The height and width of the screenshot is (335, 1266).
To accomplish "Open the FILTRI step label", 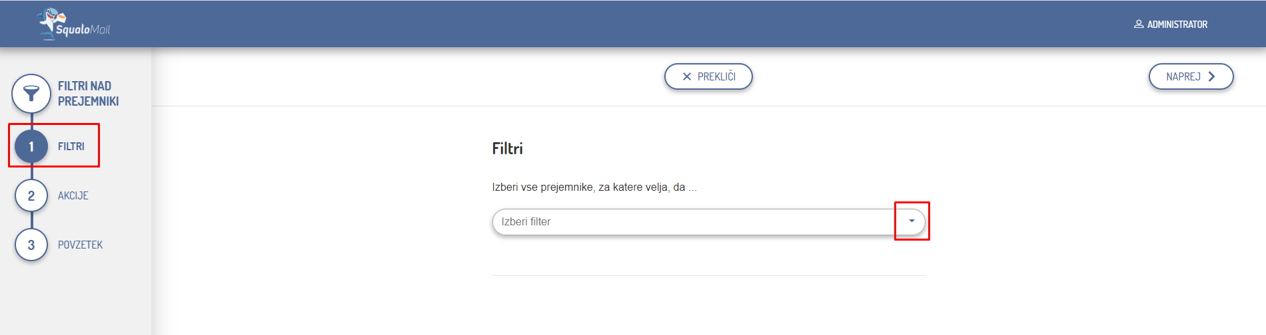I will tap(71, 147).
